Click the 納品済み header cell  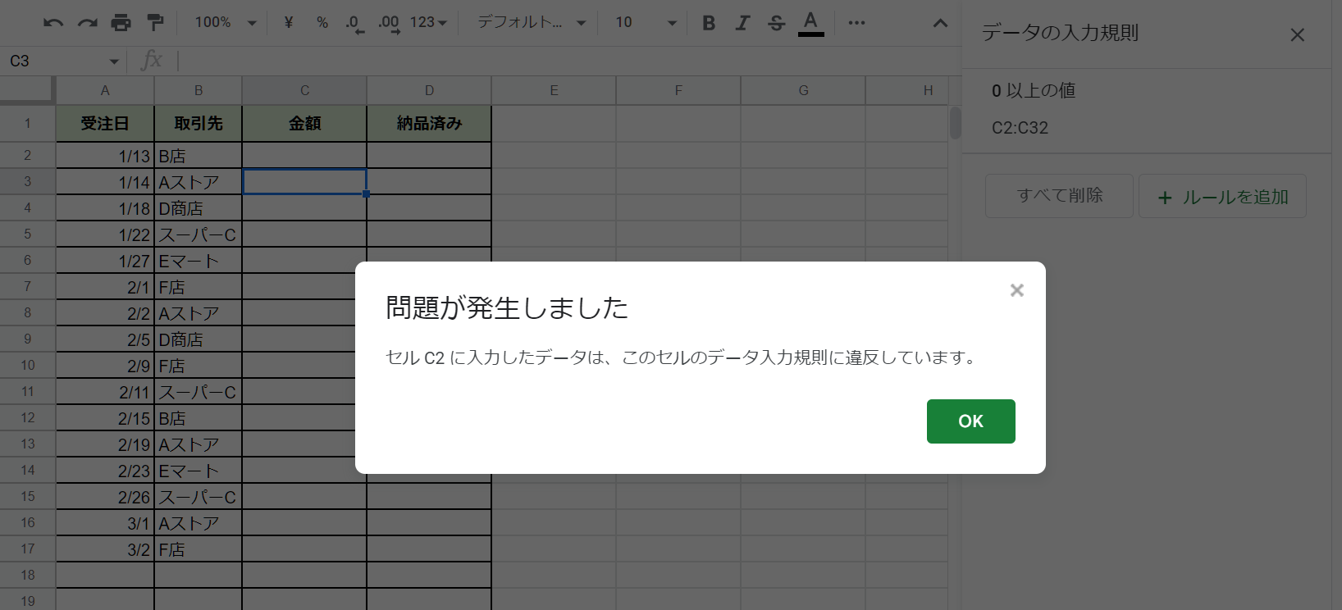[429, 124]
